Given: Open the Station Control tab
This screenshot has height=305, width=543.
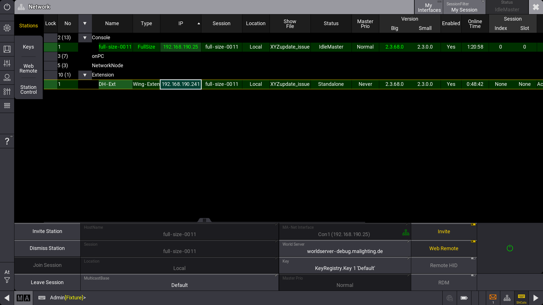Looking at the screenshot, I should pos(28,90).
